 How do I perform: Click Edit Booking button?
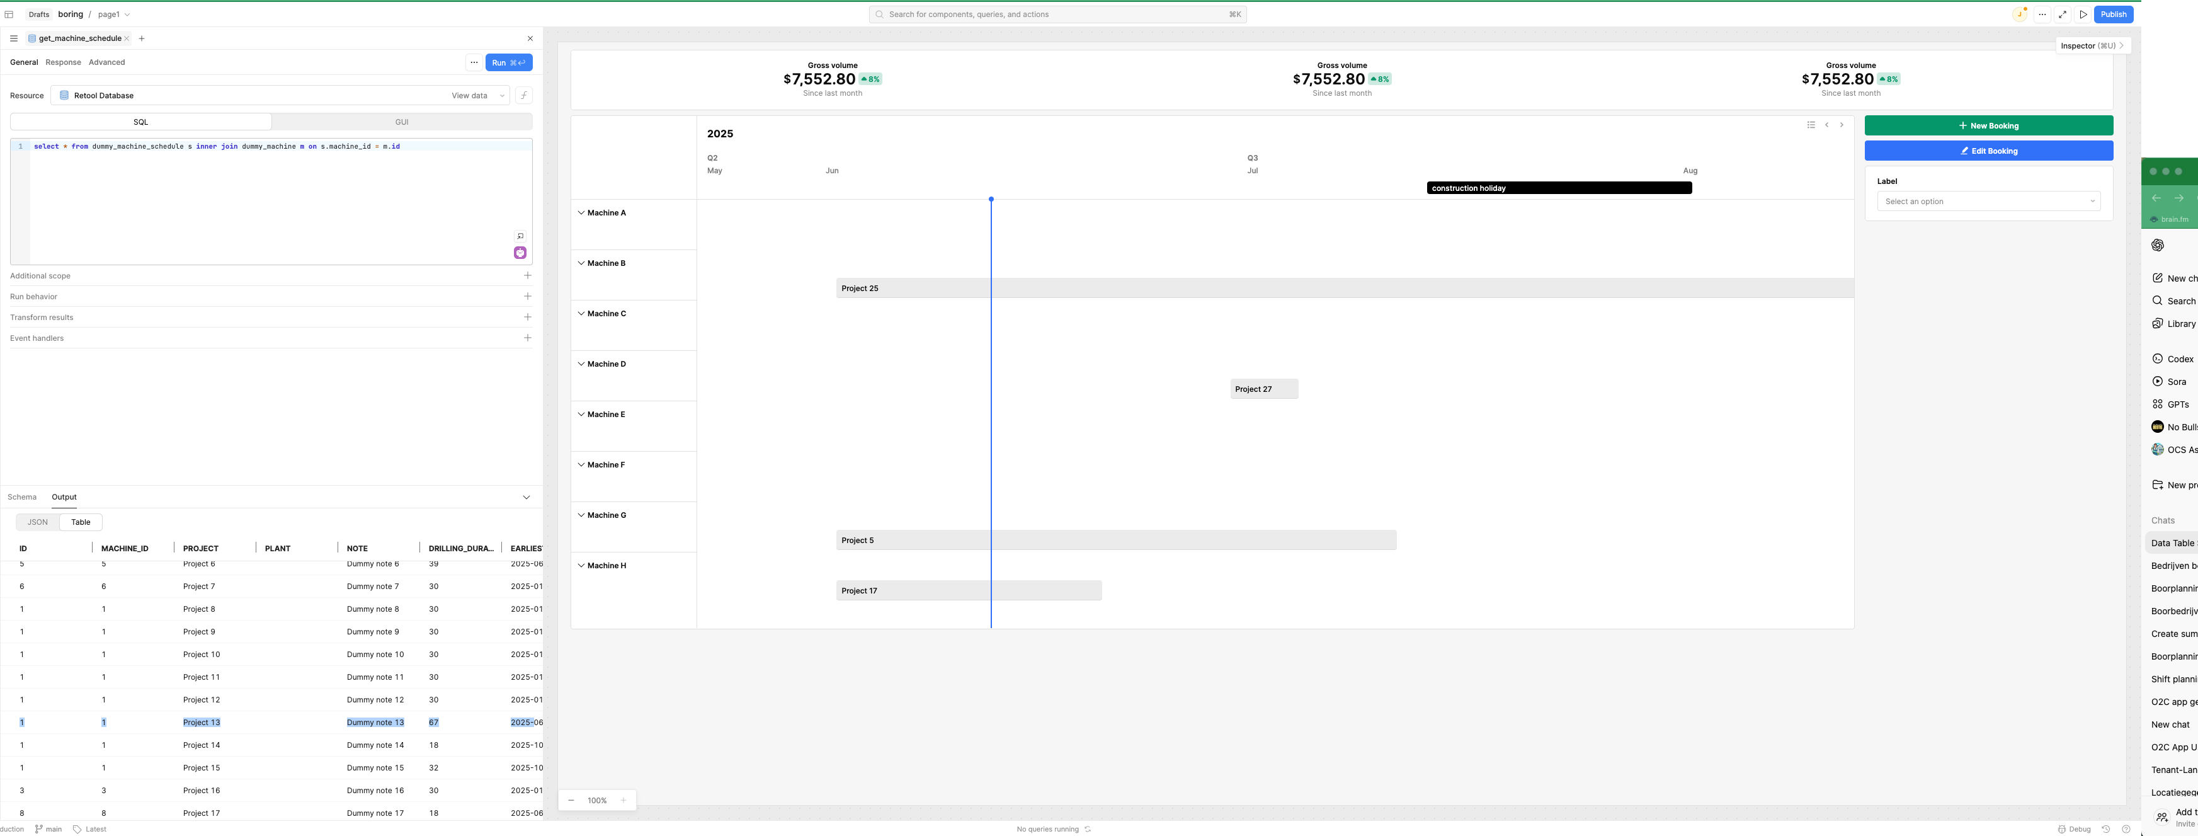pos(1988,151)
